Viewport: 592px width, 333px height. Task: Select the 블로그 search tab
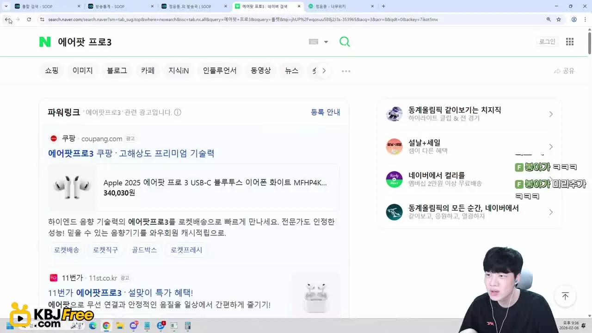click(x=117, y=71)
